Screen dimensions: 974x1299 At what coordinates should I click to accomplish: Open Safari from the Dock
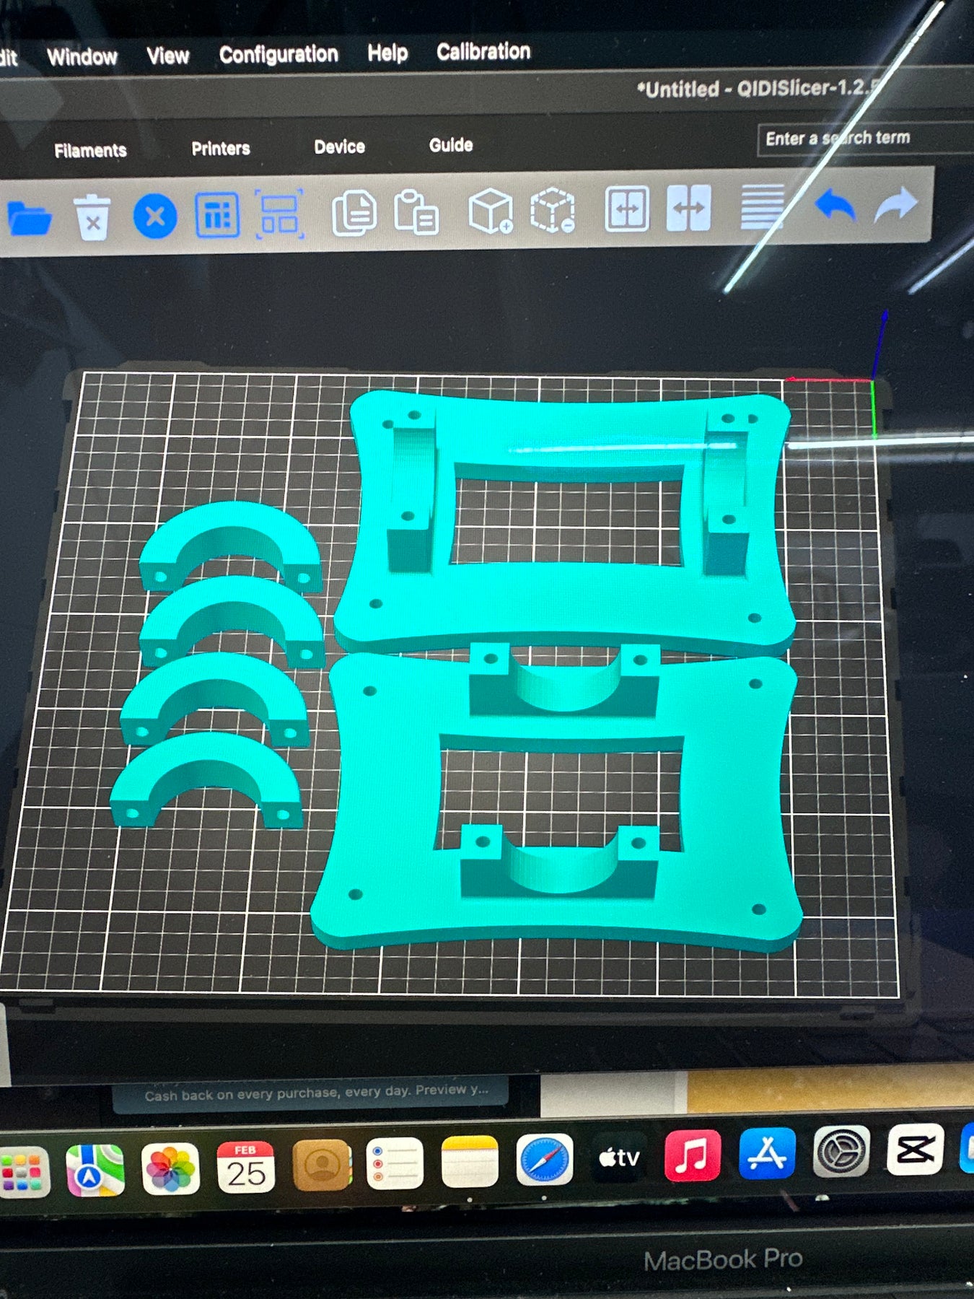pyautogui.click(x=545, y=1160)
